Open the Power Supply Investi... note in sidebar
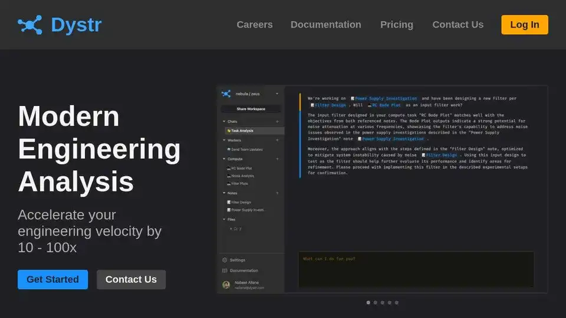 pyautogui.click(x=246, y=210)
